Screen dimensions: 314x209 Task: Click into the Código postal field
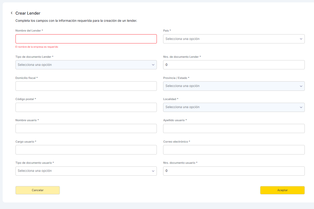tap(86, 107)
